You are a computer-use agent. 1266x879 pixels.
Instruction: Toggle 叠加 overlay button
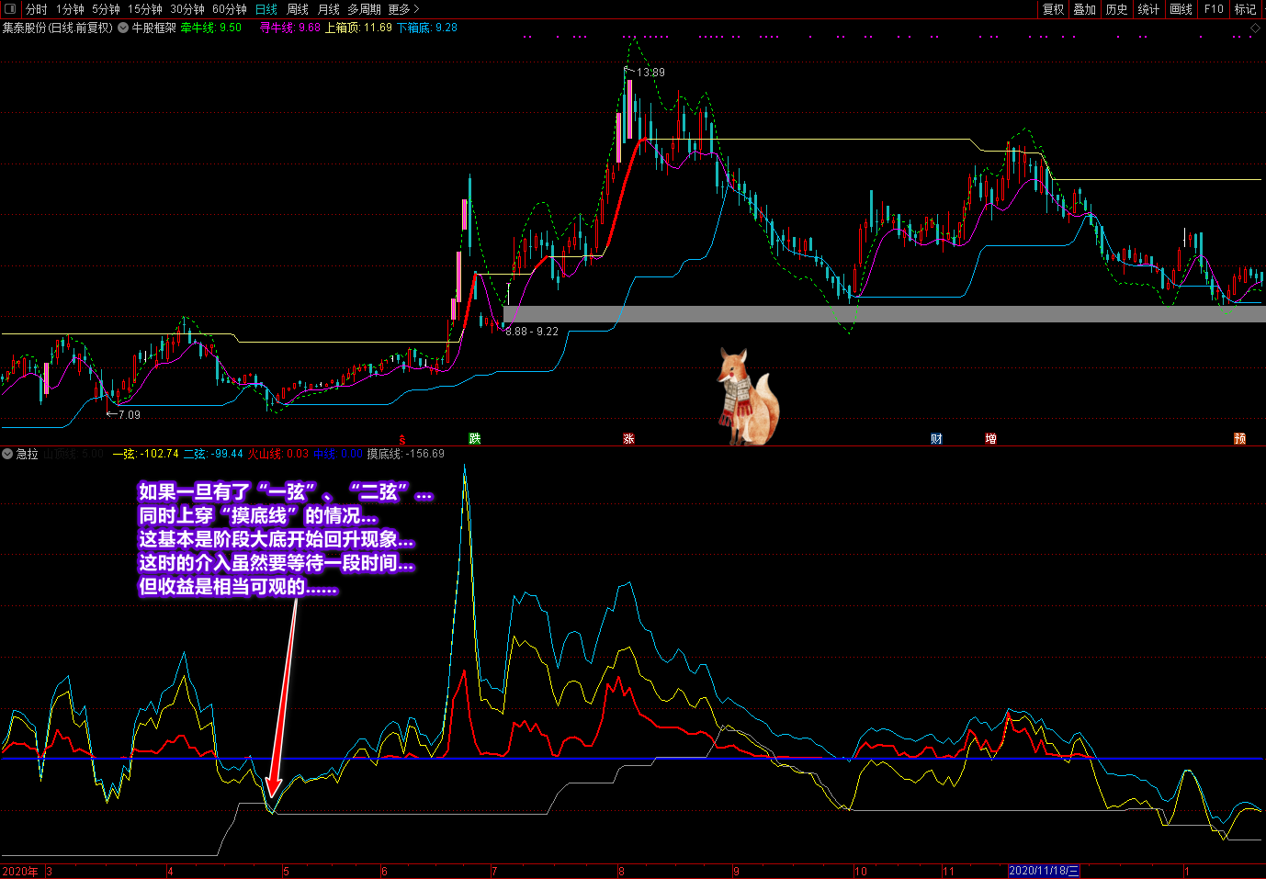click(x=1085, y=9)
